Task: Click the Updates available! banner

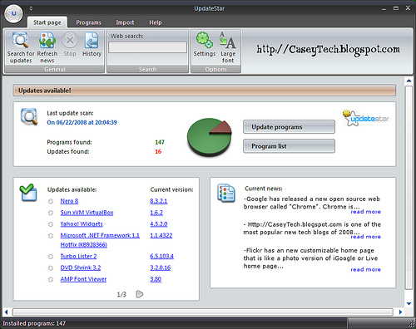Action: pos(205,91)
